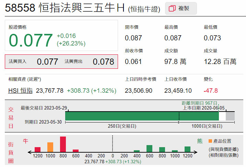Click the red copy icon beside 複製

point(172,9)
